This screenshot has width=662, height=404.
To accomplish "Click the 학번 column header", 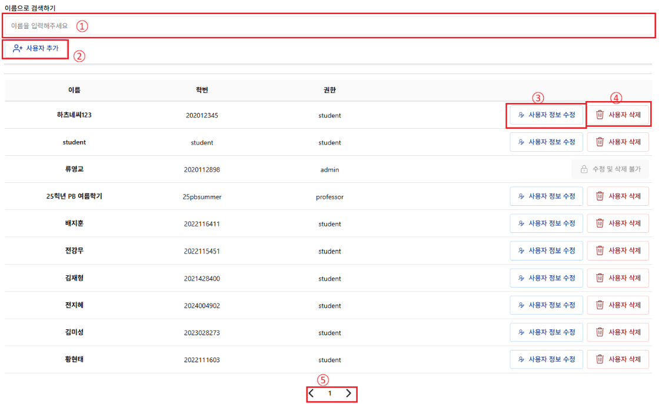I will (202, 91).
